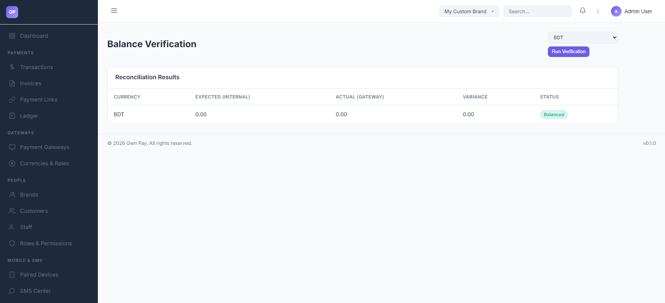665x303 pixels.
Task: Click the Customers people icon
Action: [12, 211]
